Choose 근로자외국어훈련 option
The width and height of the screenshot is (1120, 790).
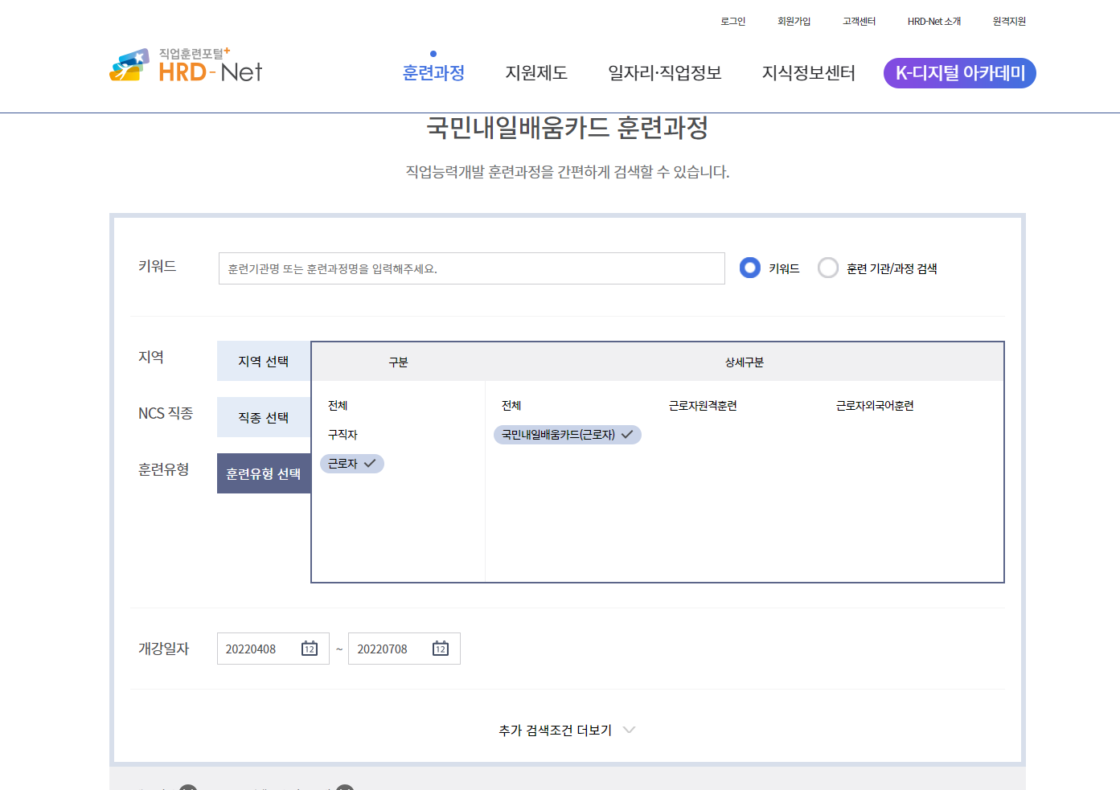(875, 406)
